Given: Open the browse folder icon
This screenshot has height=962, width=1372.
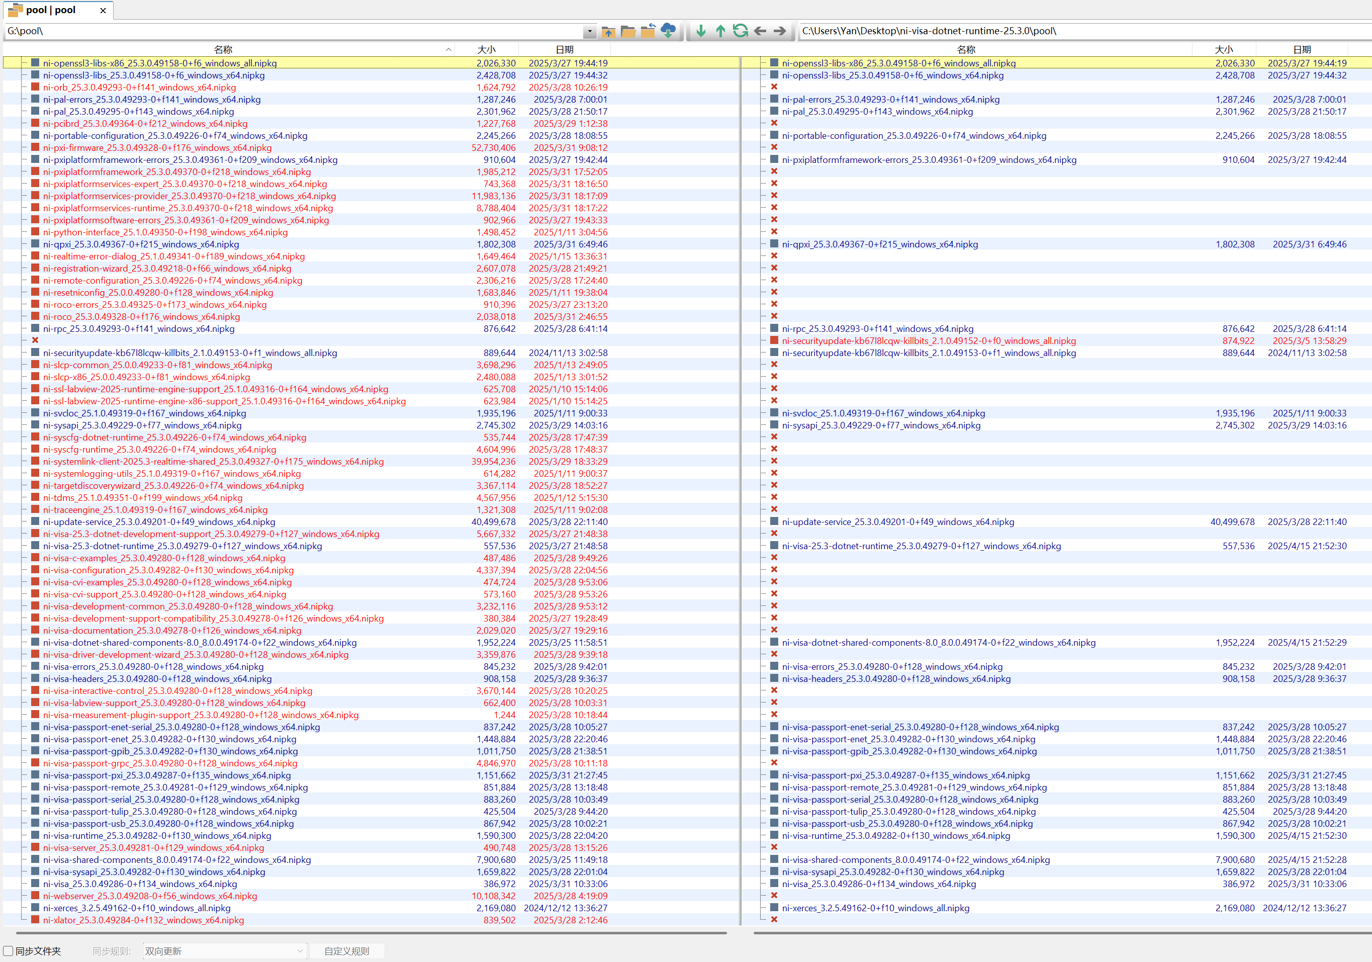Looking at the screenshot, I should click(x=628, y=31).
